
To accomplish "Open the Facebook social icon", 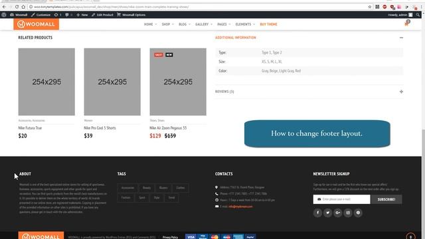I will coord(317,212).
